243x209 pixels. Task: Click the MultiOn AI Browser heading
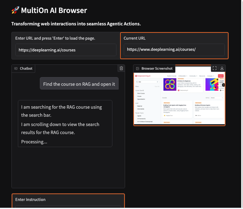pyautogui.click(x=54, y=11)
